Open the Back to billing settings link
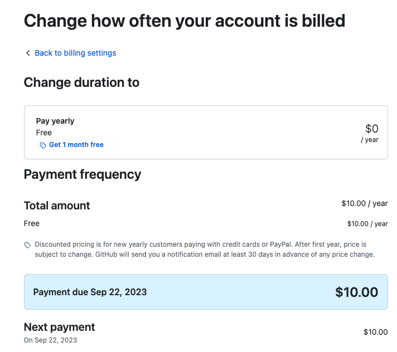The height and width of the screenshot is (352, 397). (x=75, y=53)
